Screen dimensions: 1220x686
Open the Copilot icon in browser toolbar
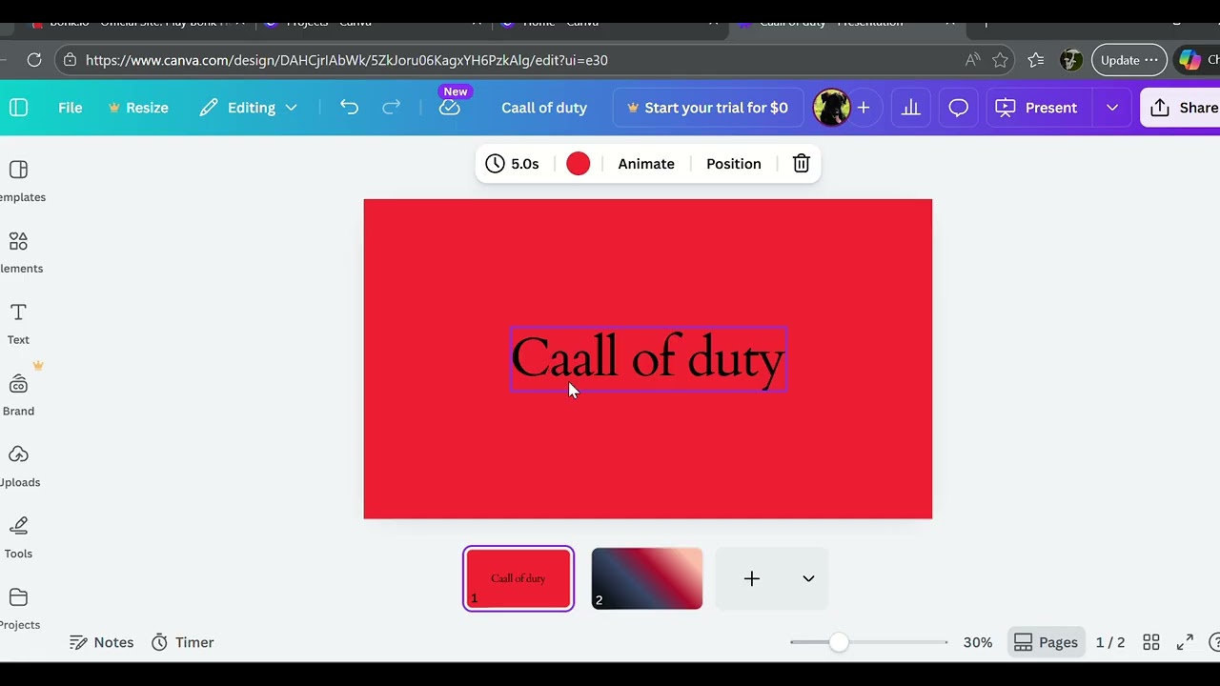(x=1189, y=60)
